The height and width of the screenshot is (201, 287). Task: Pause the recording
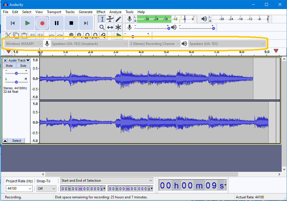click(57, 23)
